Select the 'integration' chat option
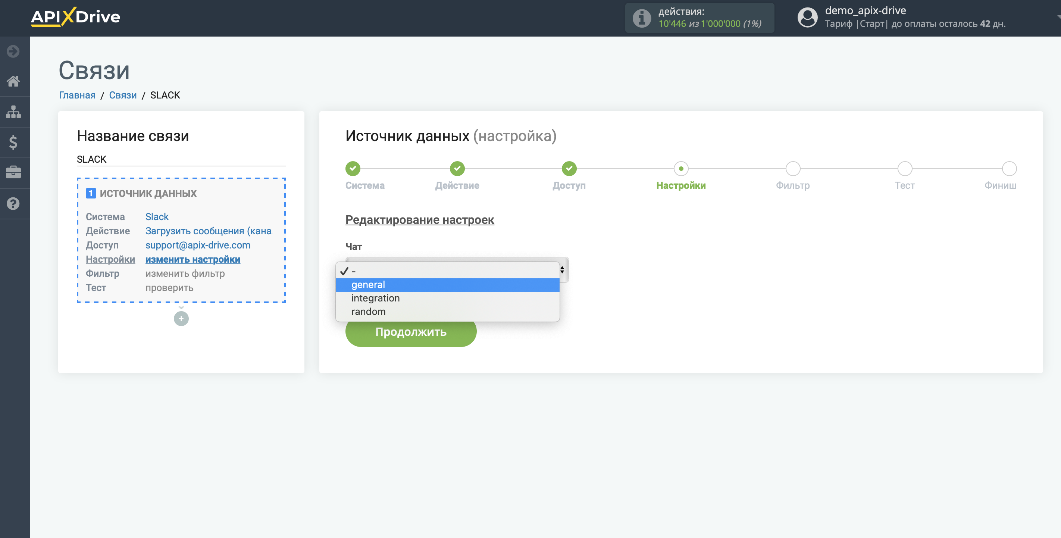 coord(447,298)
